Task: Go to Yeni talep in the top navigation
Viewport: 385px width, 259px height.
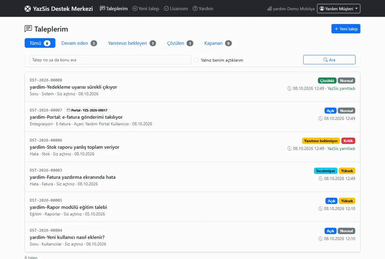Action: 146,9
